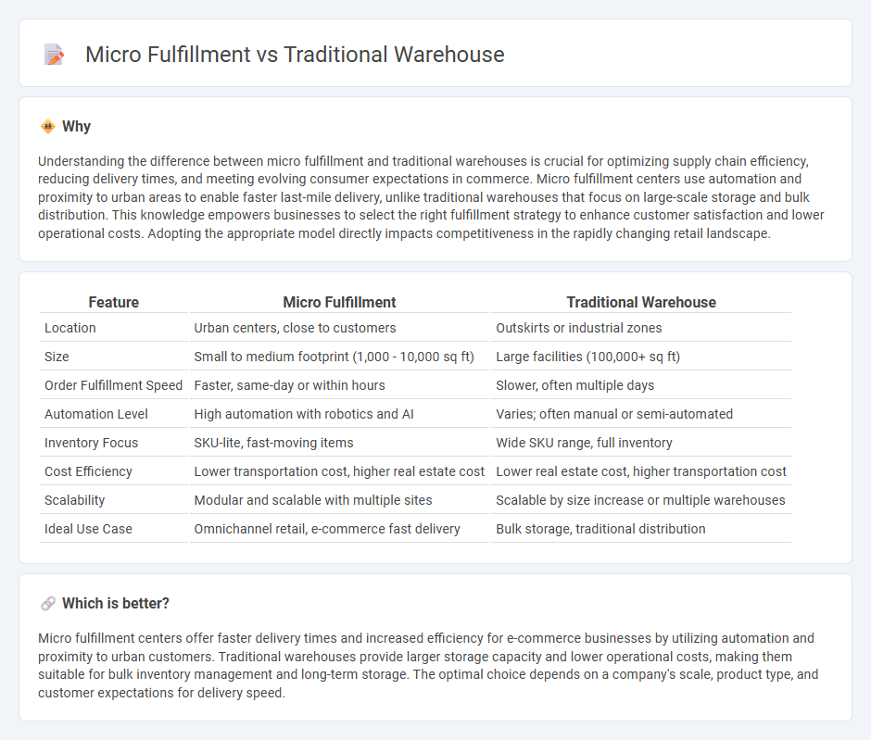Click the Why paragraph starting with Understanding the difference

coord(431,197)
